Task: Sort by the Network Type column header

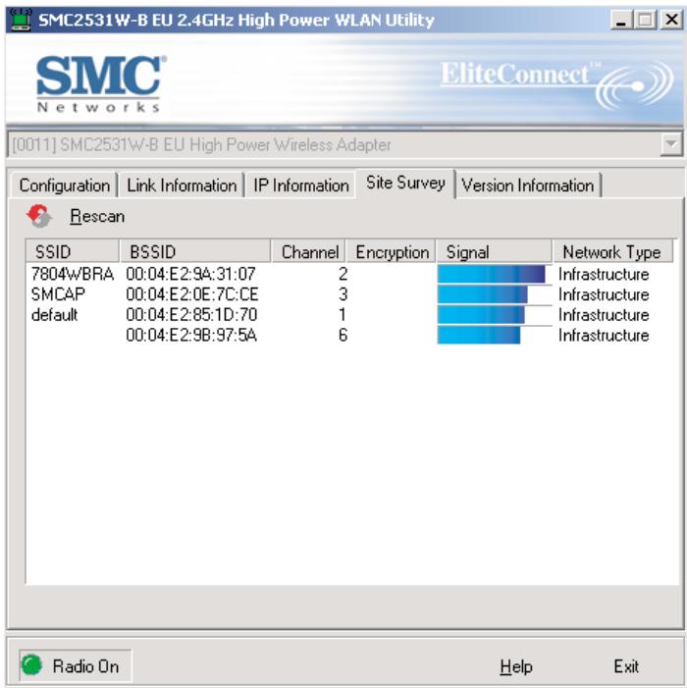Action: (x=612, y=251)
